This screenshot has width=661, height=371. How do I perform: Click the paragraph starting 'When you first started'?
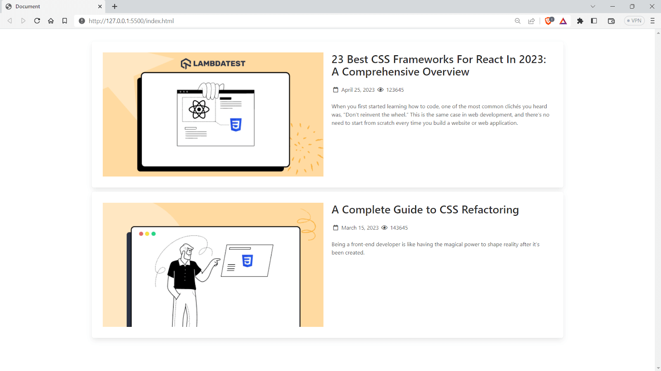coord(440,114)
